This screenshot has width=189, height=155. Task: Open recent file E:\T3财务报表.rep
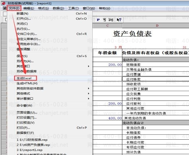pyautogui.click(x=50, y=140)
